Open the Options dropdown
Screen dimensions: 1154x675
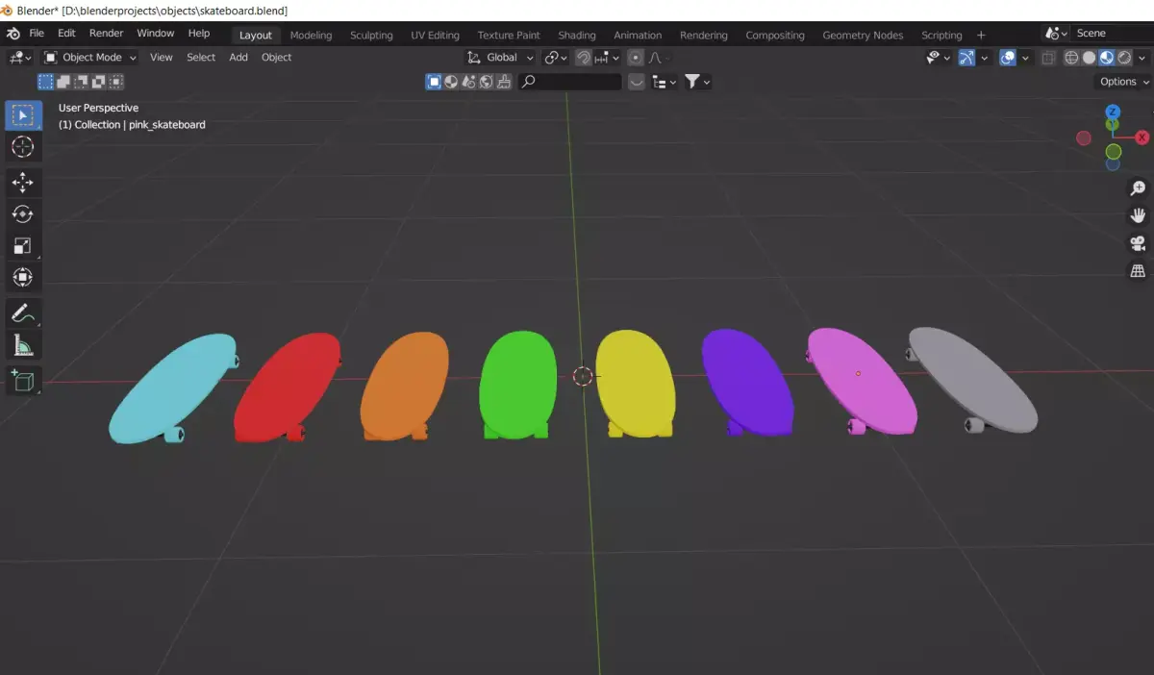1123,82
